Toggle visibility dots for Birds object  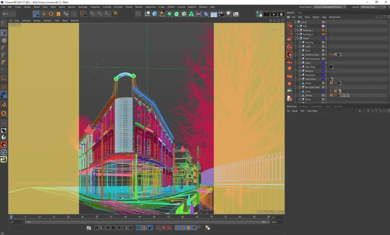click(x=326, y=51)
